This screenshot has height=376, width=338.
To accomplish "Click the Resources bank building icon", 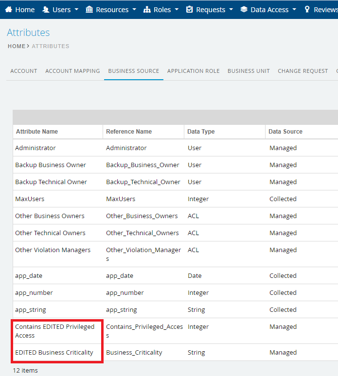I will click(89, 10).
